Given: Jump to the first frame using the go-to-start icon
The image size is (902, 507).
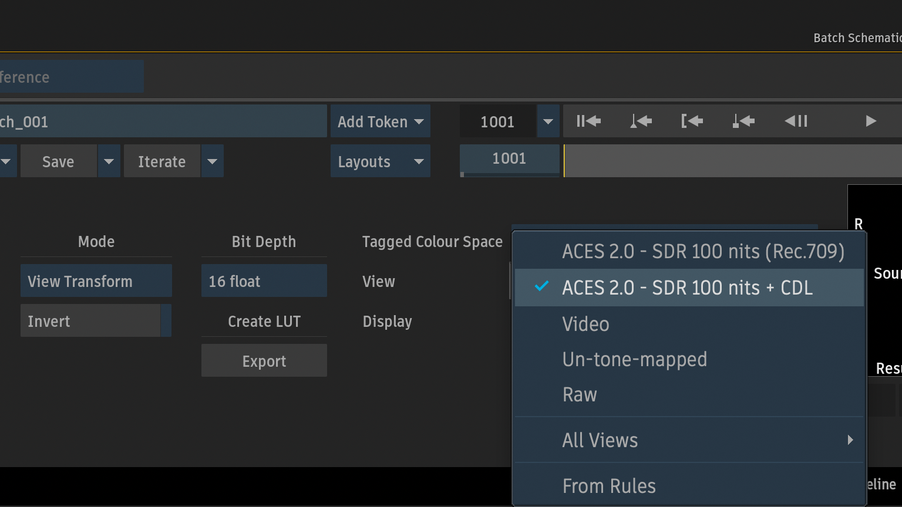Looking at the screenshot, I should [x=588, y=121].
